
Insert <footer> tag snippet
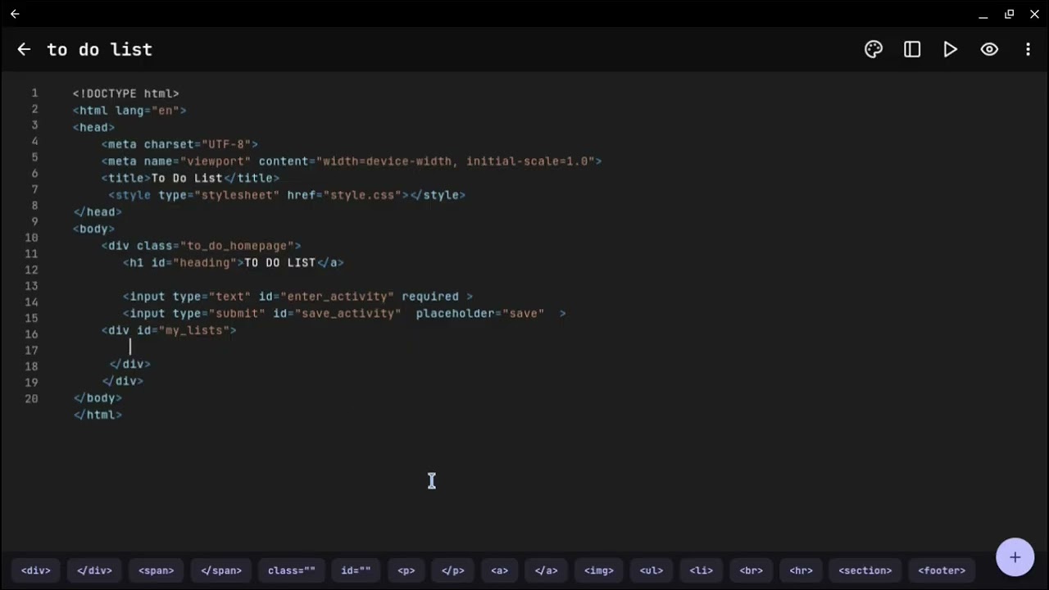point(942,570)
